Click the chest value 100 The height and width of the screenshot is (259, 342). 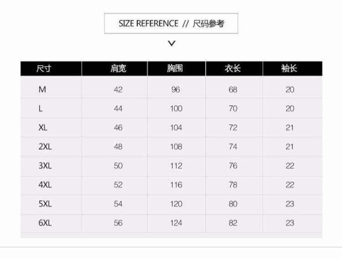coord(176,109)
